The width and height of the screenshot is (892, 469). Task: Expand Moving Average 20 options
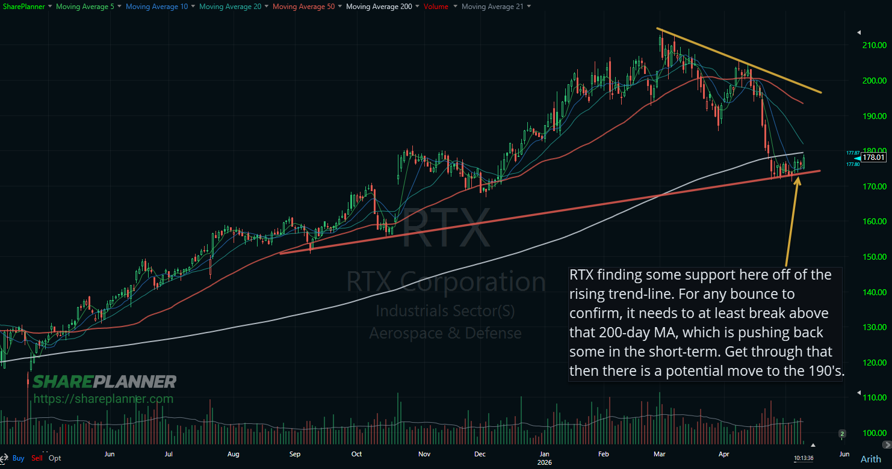[267, 7]
